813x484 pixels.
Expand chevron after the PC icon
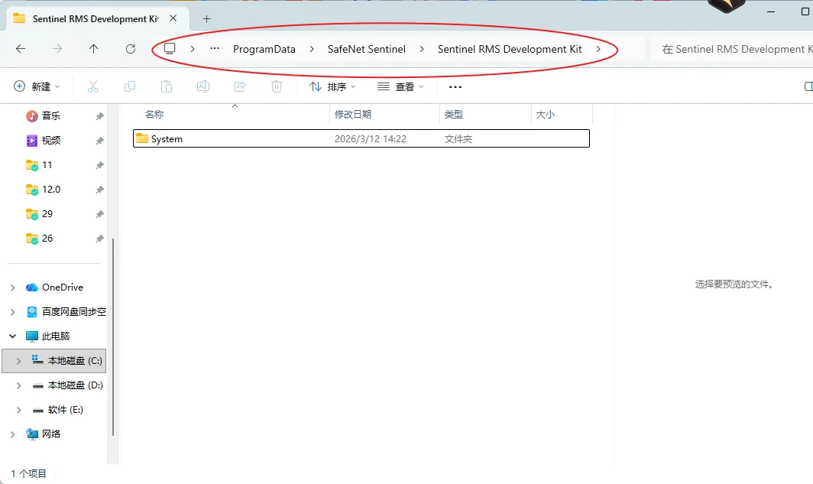pos(193,49)
